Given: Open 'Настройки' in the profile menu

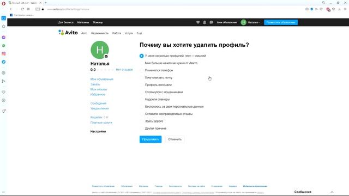Looking at the screenshot, I should click(x=98, y=132).
